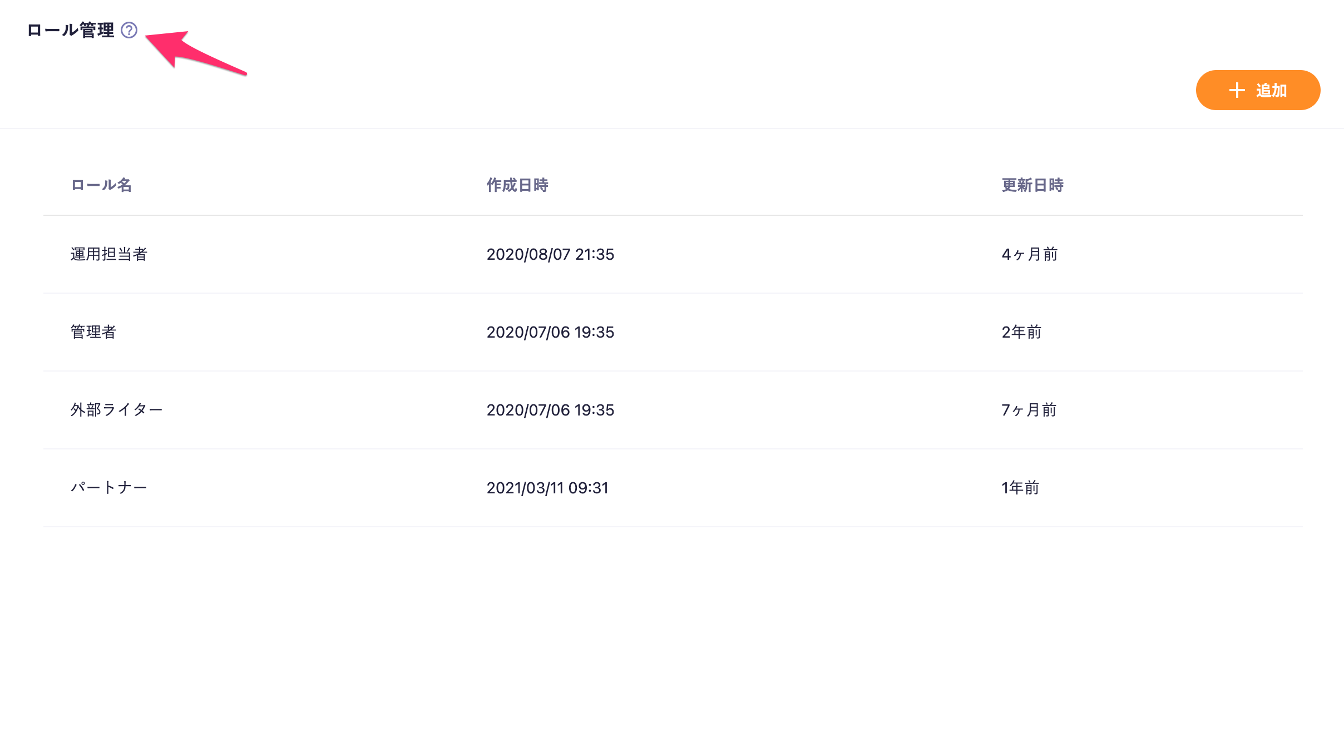This screenshot has width=1344, height=752.
Task: Click the 1年前 updated cell
Action: tap(1020, 488)
